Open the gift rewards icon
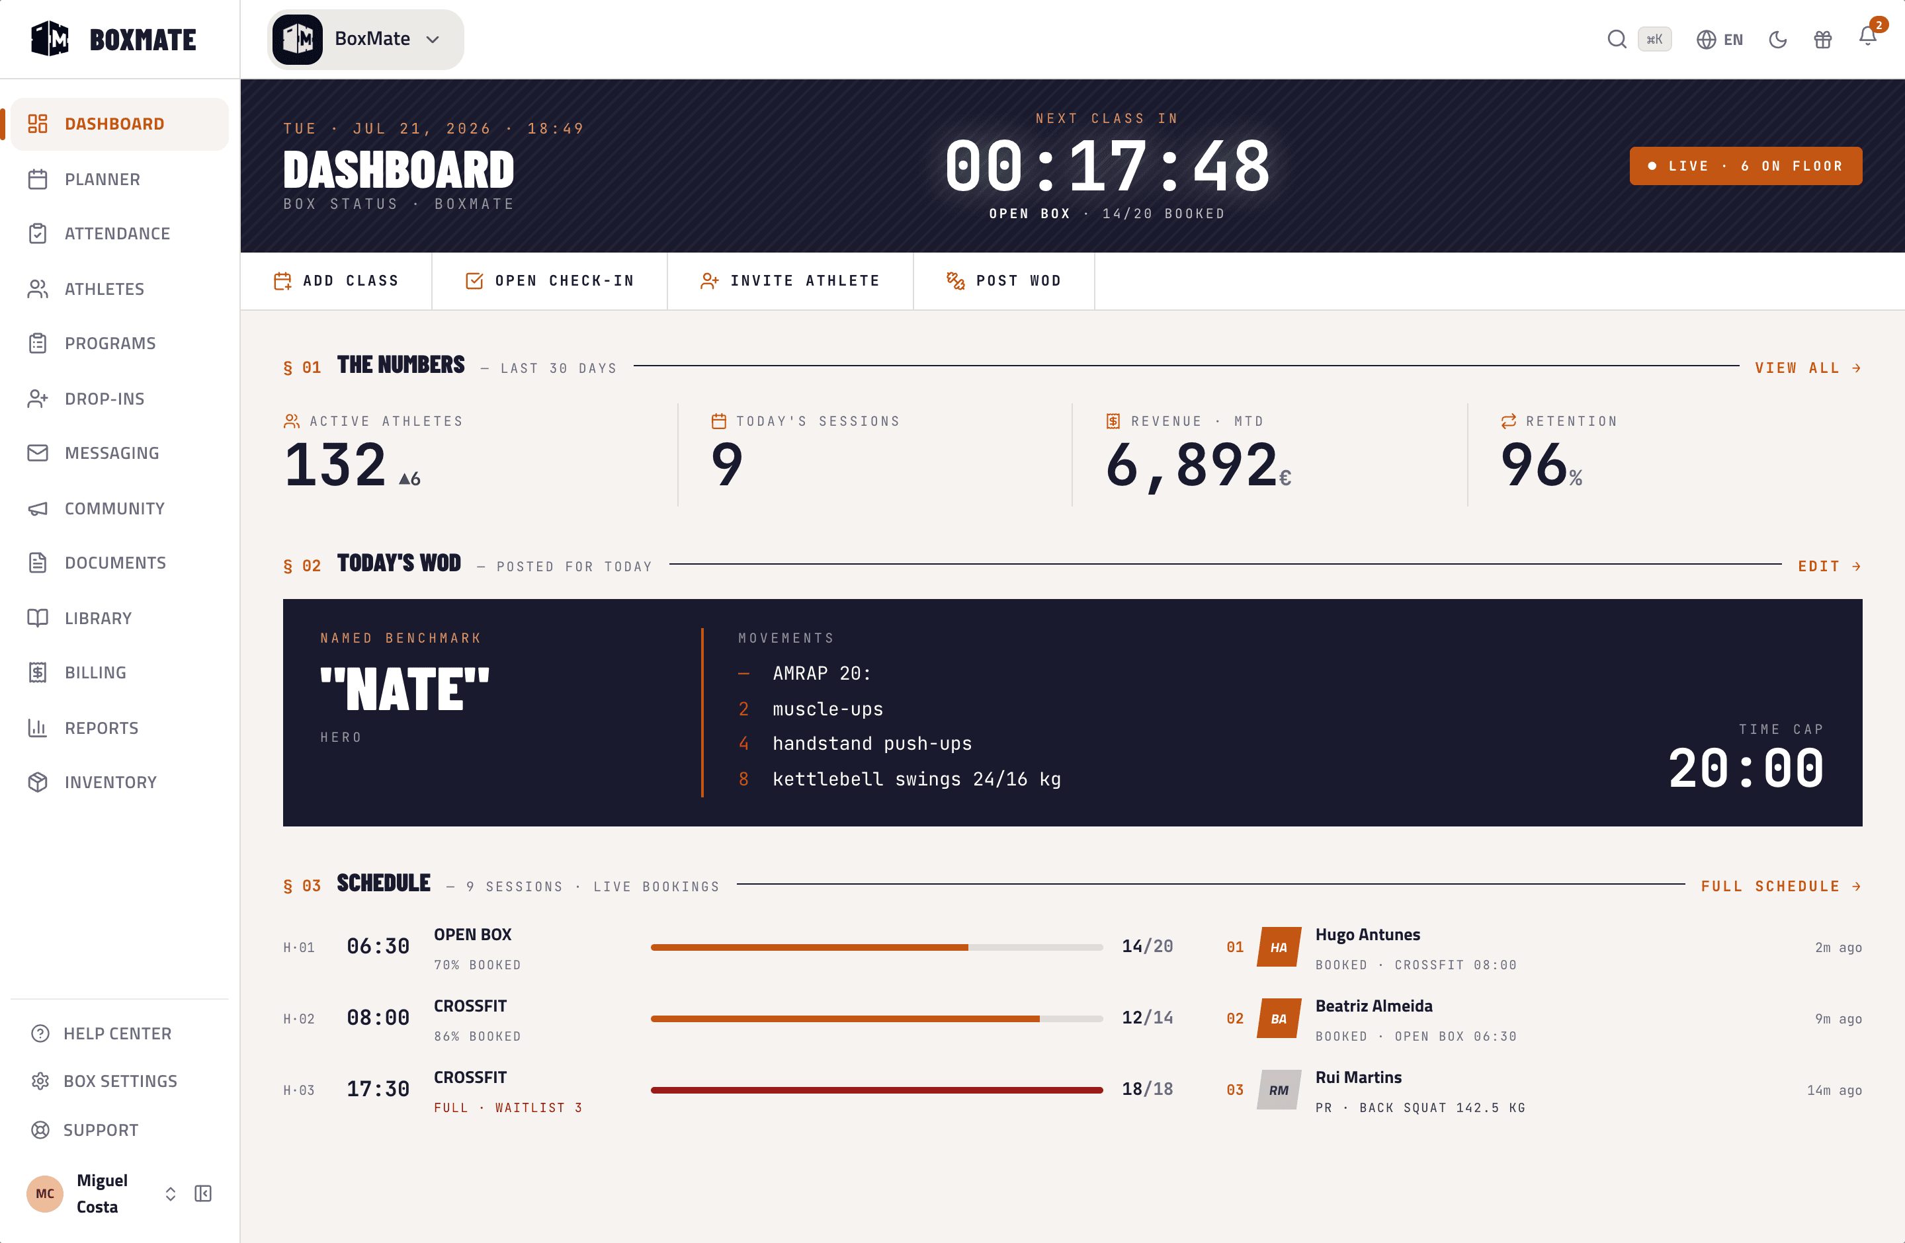Screen dimensions: 1905x1243 (1822, 39)
